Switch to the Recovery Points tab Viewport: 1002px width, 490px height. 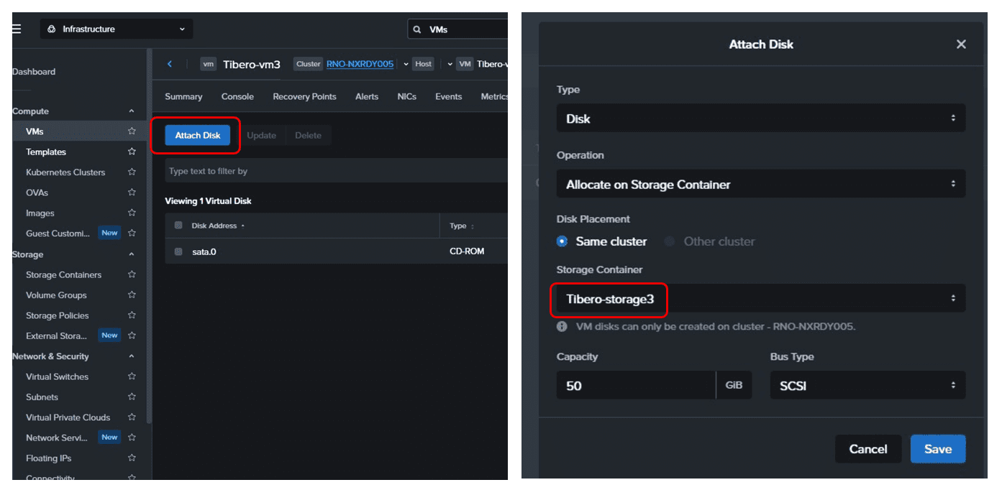point(304,96)
